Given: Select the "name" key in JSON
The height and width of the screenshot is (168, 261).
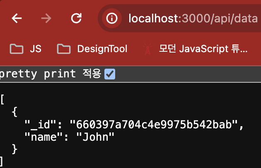Looking at the screenshot, I should [43, 137].
